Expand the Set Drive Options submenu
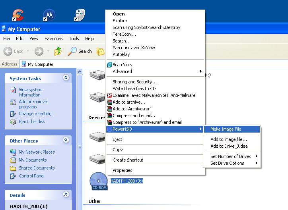 (257, 163)
